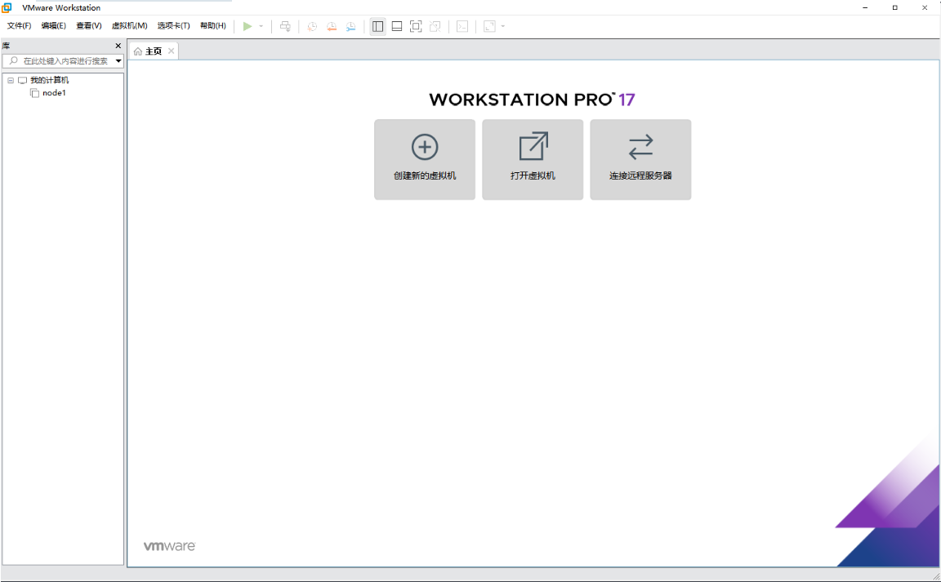The width and height of the screenshot is (941, 582).
Task: Click the revert to snapshot icon
Action: (332, 26)
